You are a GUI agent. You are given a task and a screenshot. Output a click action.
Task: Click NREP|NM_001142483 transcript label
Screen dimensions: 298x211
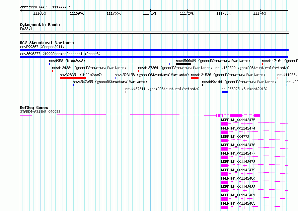(x=238, y=203)
